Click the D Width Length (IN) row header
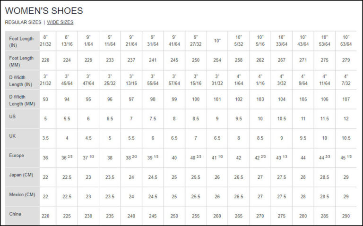This screenshot has width=363, height=226. tap(21, 80)
